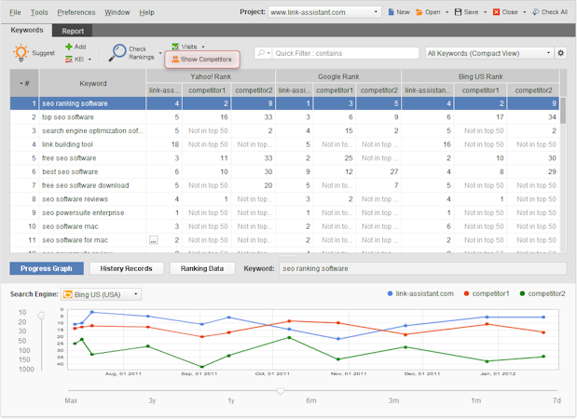The width and height of the screenshot is (577, 419).
Task: Open the Project URL dropdown
Action: 376,12
